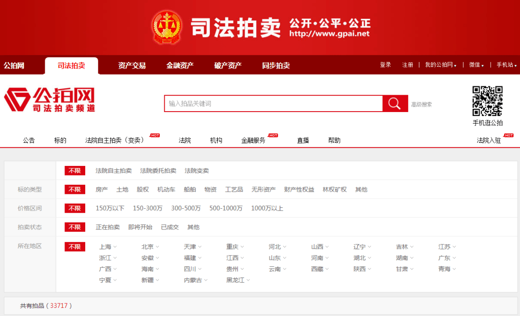This screenshot has width=520, height=316.
Task: Click the mobile QR code image
Action: click(x=487, y=101)
